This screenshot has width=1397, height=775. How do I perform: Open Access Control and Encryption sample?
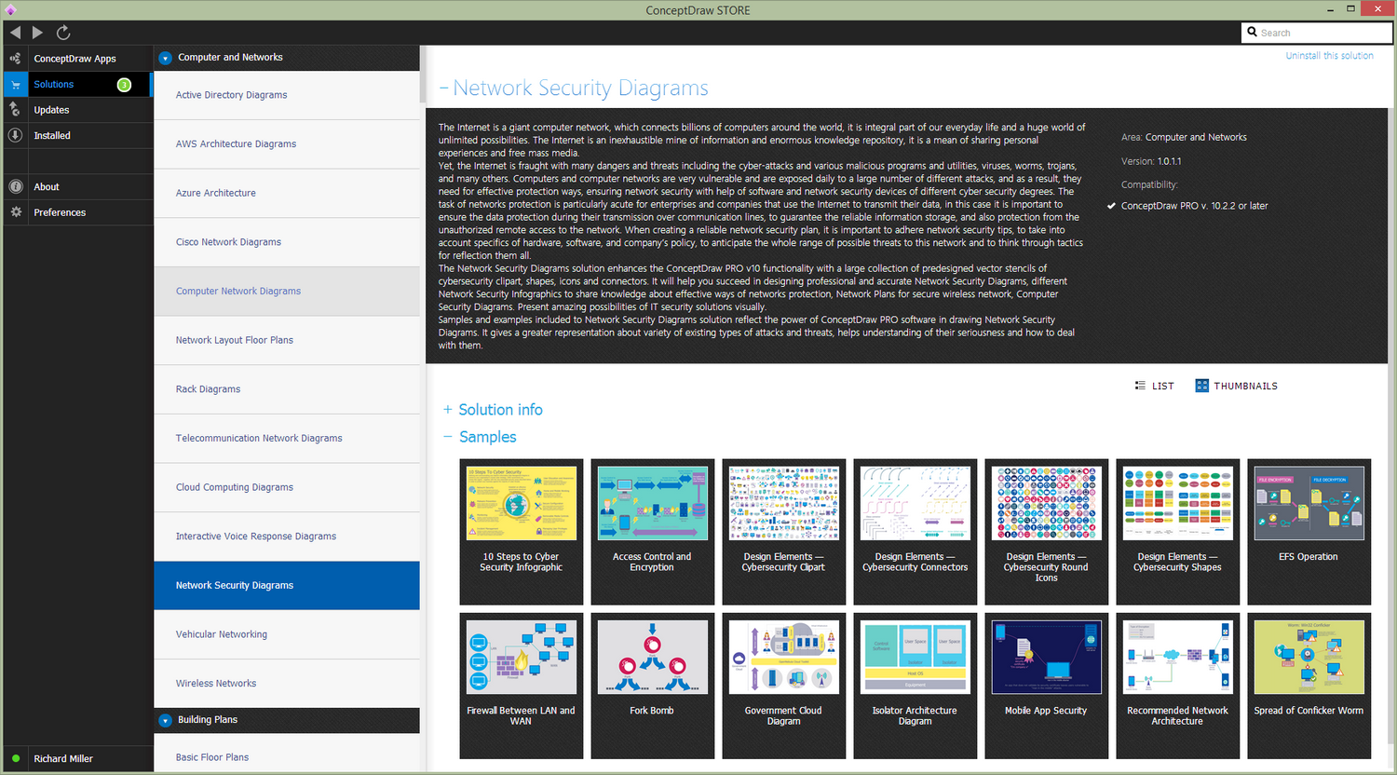[653, 531]
